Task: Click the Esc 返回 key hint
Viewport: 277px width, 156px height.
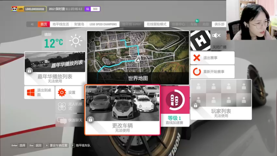Action: [x=35, y=145]
